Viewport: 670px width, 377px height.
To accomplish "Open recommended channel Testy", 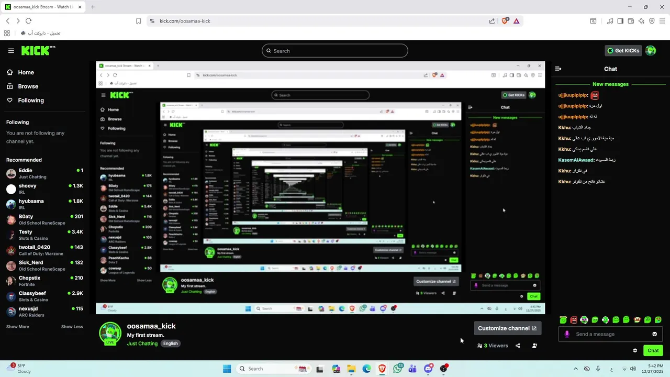I will [x=45, y=235].
